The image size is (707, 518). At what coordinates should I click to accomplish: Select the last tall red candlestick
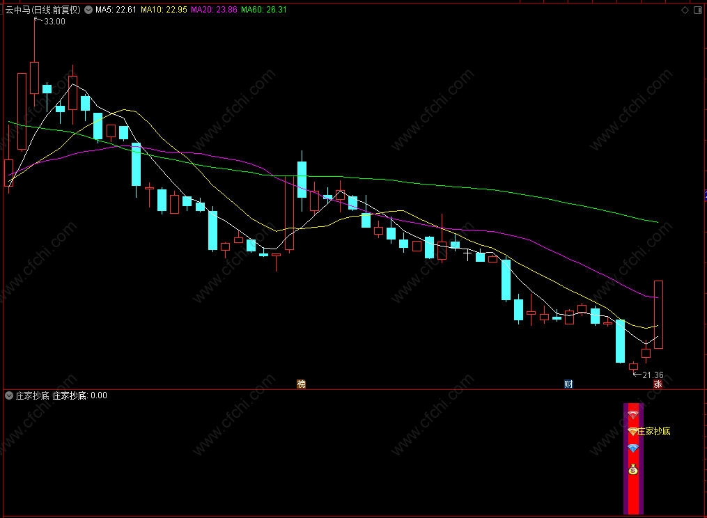click(658, 315)
